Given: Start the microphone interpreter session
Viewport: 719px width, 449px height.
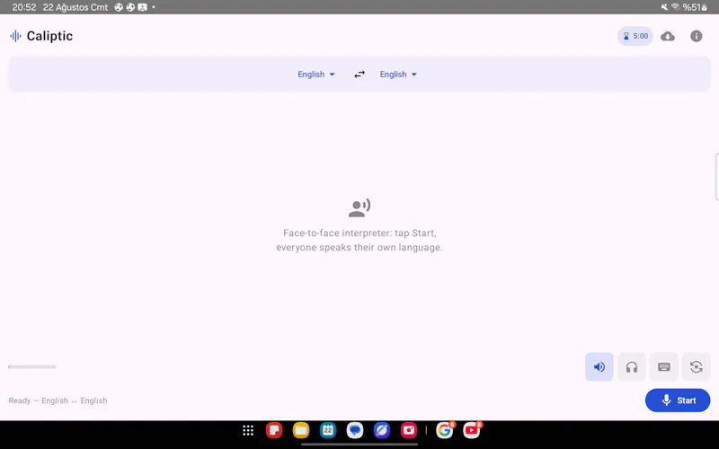Looking at the screenshot, I should pyautogui.click(x=678, y=401).
